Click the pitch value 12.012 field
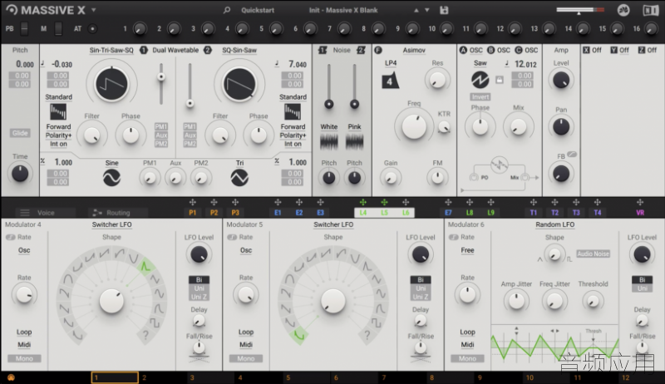Image resolution: width=665 pixels, height=384 pixels. pyautogui.click(x=525, y=64)
